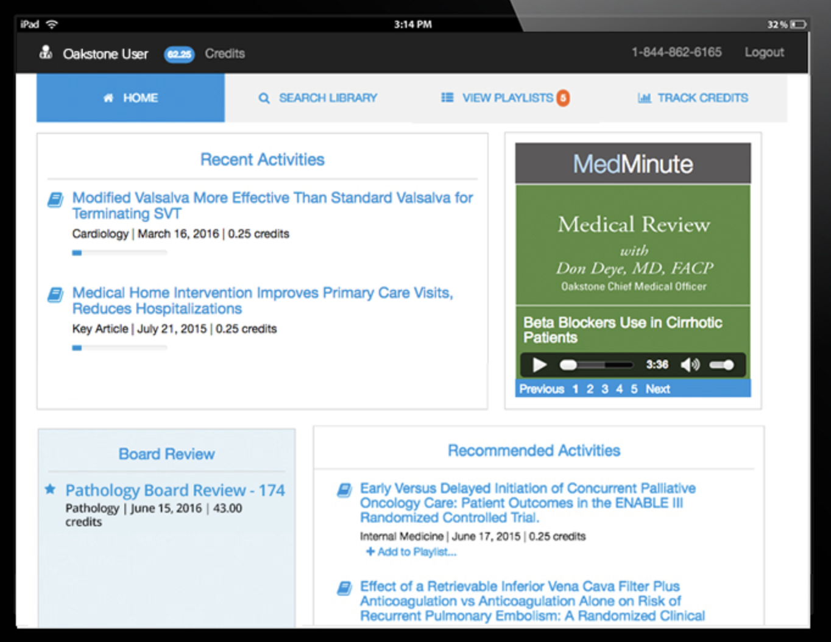Screen dimensions: 831x642
Task: Click Next in MedMinute pager
Action: 657,389
